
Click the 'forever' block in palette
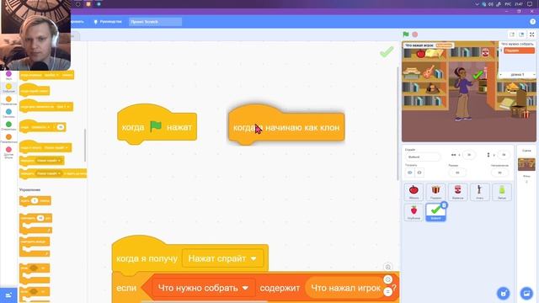click(35, 247)
